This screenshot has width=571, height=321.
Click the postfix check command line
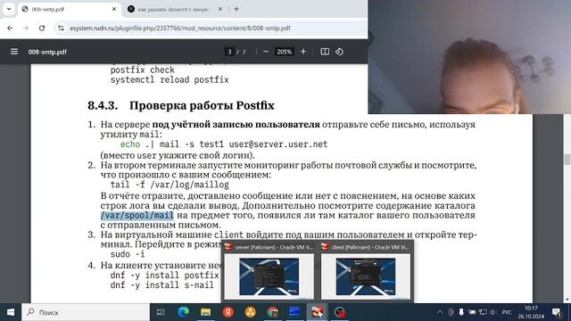pos(143,70)
